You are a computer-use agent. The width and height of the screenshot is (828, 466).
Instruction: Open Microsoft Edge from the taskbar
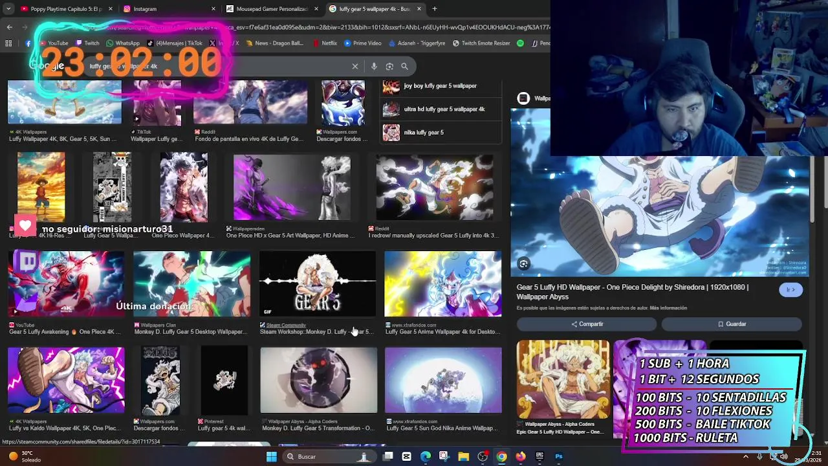(426, 456)
